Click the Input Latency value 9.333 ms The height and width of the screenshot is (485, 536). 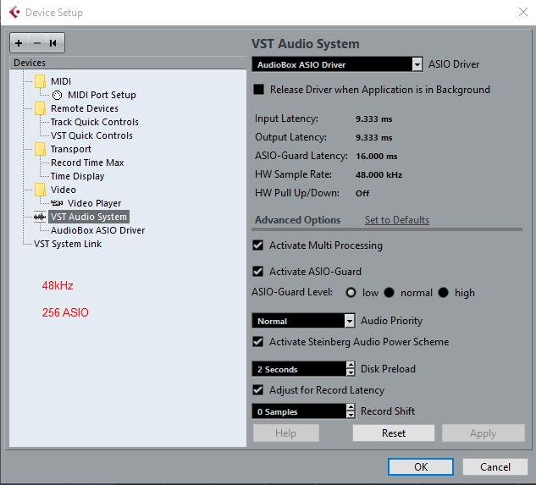(374, 119)
